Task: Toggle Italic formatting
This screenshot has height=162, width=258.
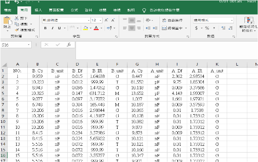Action: tap(52, 28)
